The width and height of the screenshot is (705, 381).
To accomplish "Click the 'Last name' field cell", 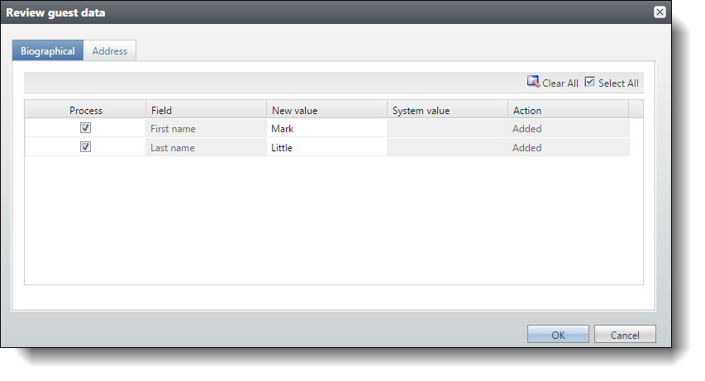I will [207, 147].
